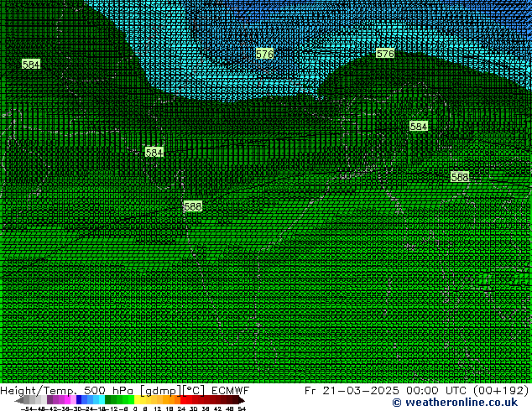Click the dark blue swatch in the temperature legend
The height and width of the screenshot is (411, 532).
[79, 399]
